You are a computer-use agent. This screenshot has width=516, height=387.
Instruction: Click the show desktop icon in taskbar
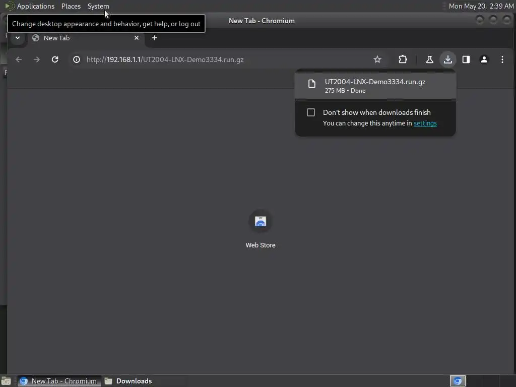tap(6, 381)
